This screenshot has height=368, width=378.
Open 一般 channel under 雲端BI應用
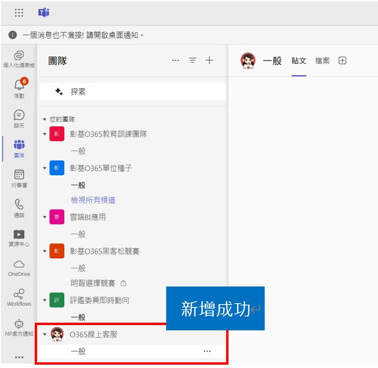(x=78, y=234)
